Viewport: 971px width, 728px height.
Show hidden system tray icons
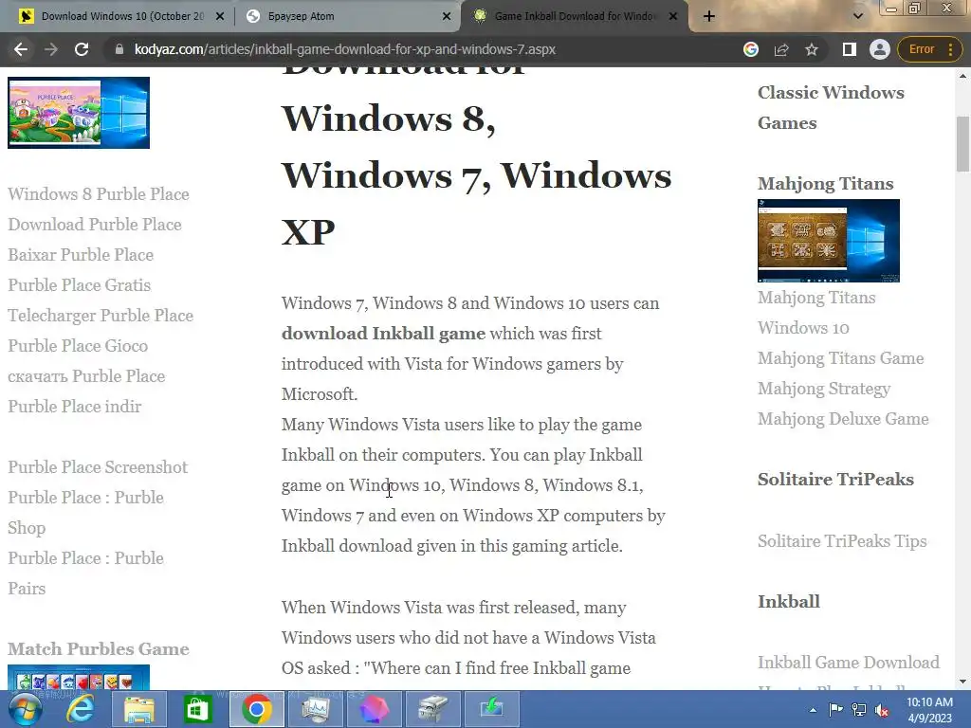[813, 710]
